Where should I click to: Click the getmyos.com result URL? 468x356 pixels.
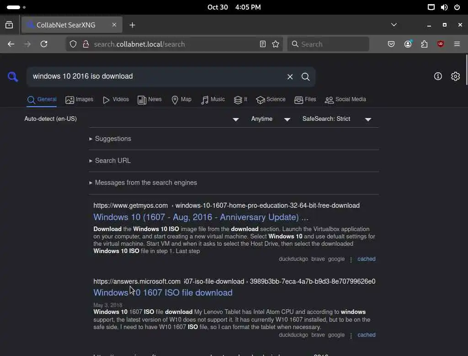(227, 205)
